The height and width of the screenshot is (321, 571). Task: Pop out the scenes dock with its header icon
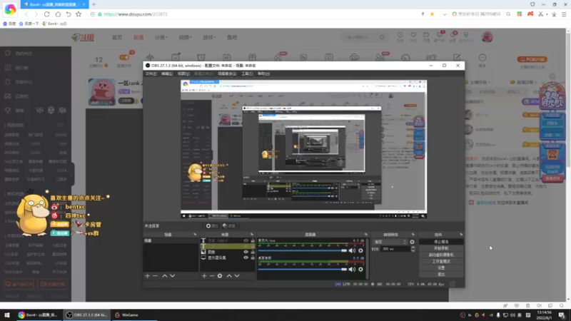click(195, 235)
